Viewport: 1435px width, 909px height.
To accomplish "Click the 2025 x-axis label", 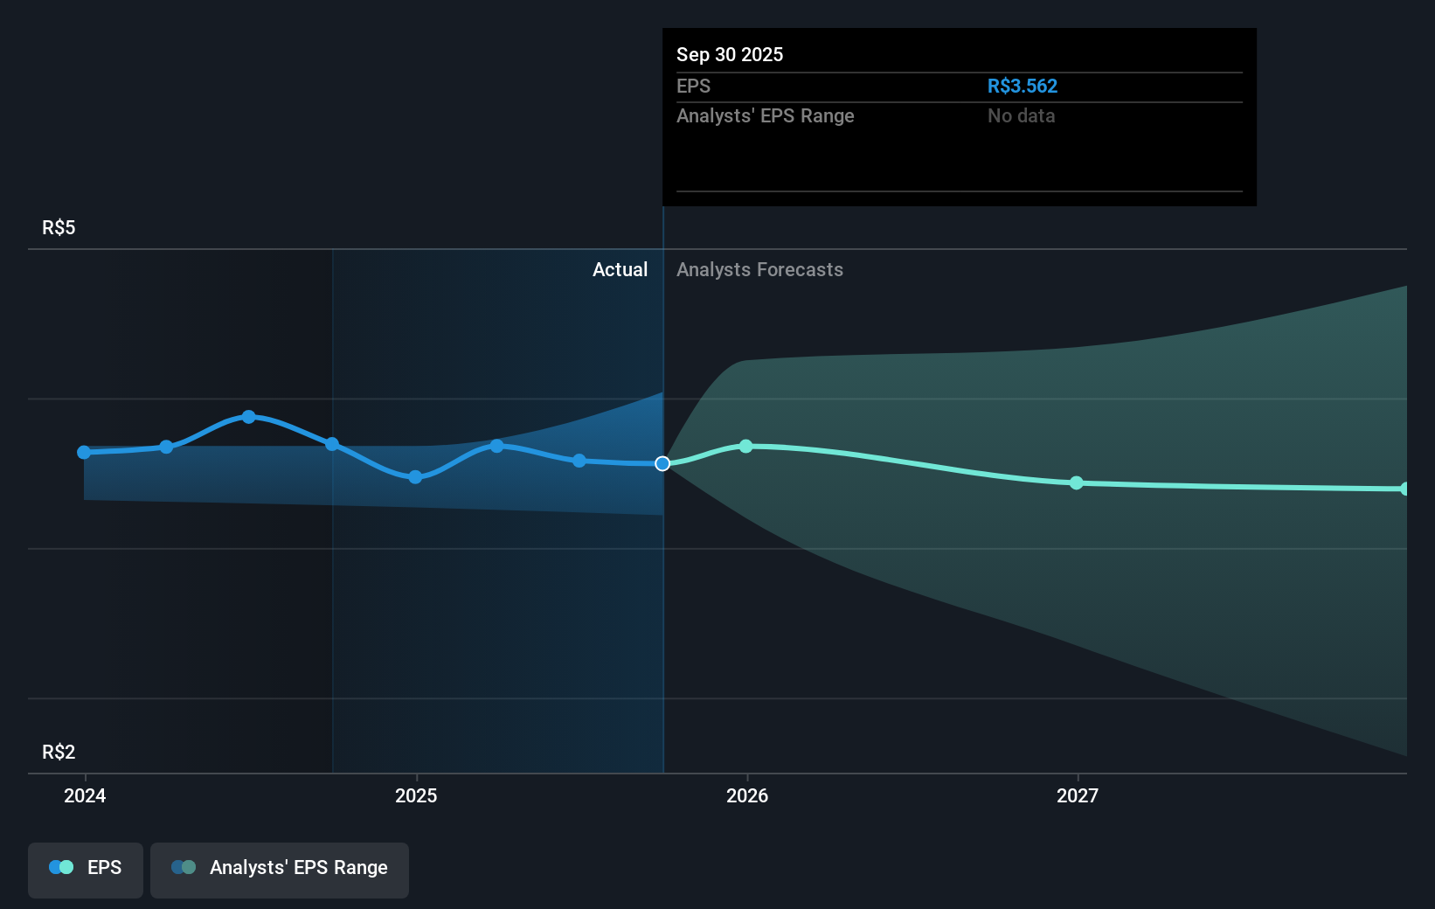I will 416,795.
